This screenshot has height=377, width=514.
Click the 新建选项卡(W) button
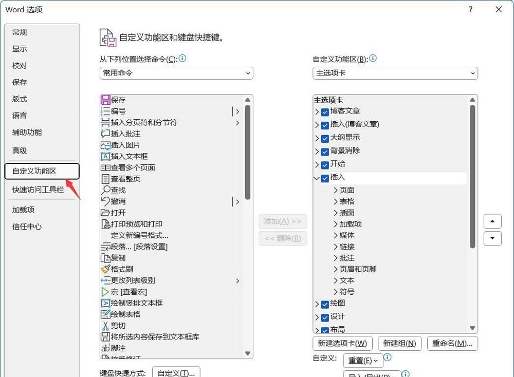click(342, 343)
